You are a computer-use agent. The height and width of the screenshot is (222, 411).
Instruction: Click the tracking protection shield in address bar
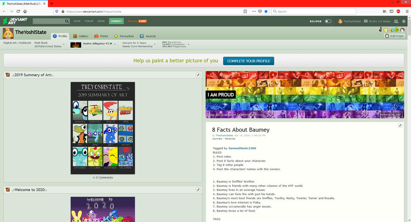[57, 12]
